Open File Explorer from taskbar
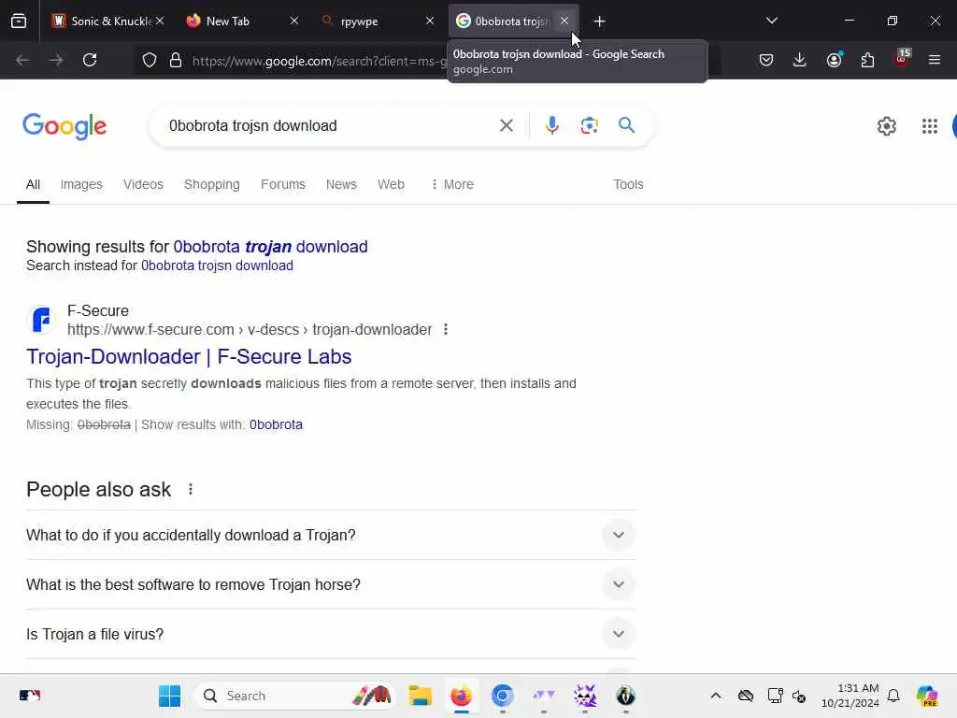Viewport: 957px width, 718px height. 420,696
